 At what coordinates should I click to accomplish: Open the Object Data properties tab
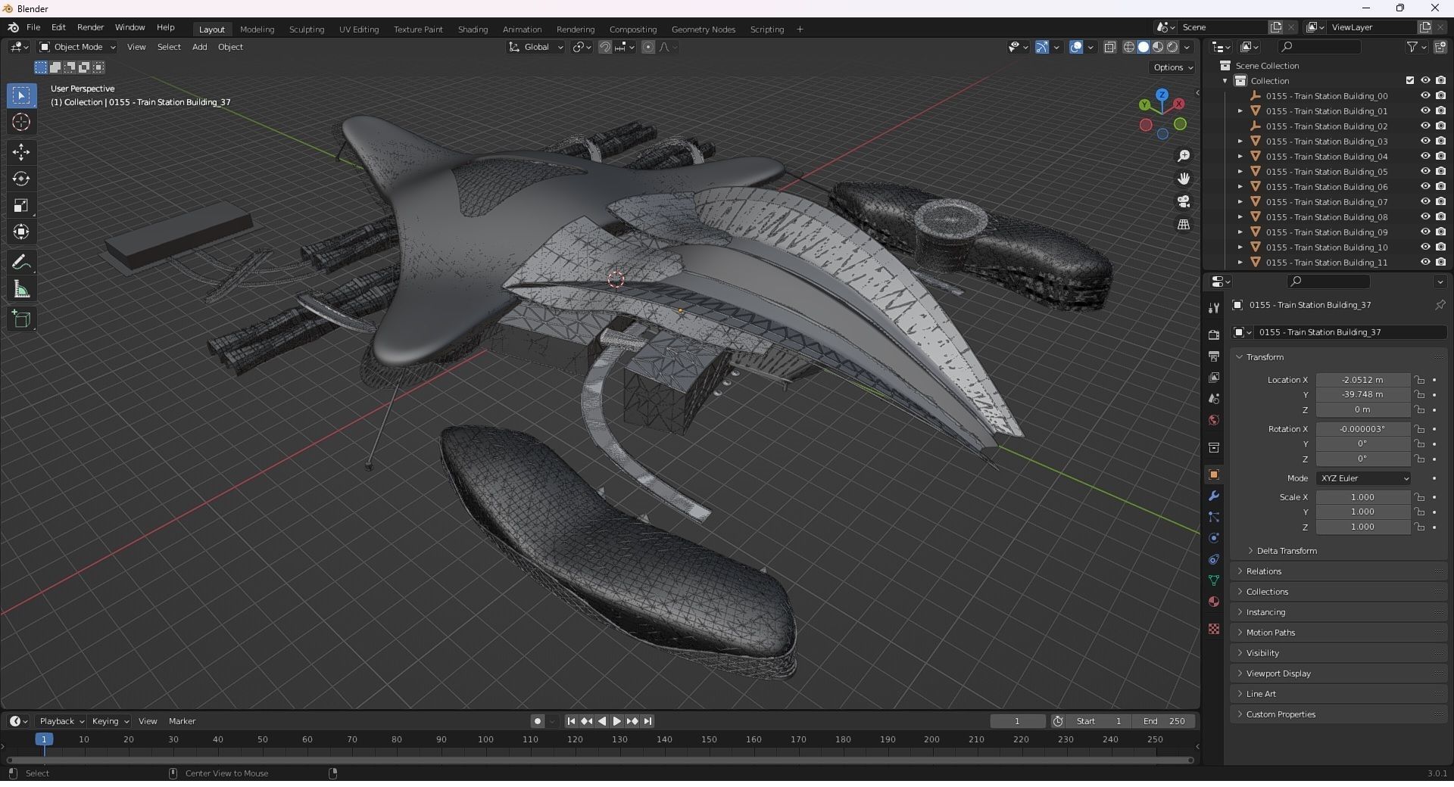[1214, 580]
